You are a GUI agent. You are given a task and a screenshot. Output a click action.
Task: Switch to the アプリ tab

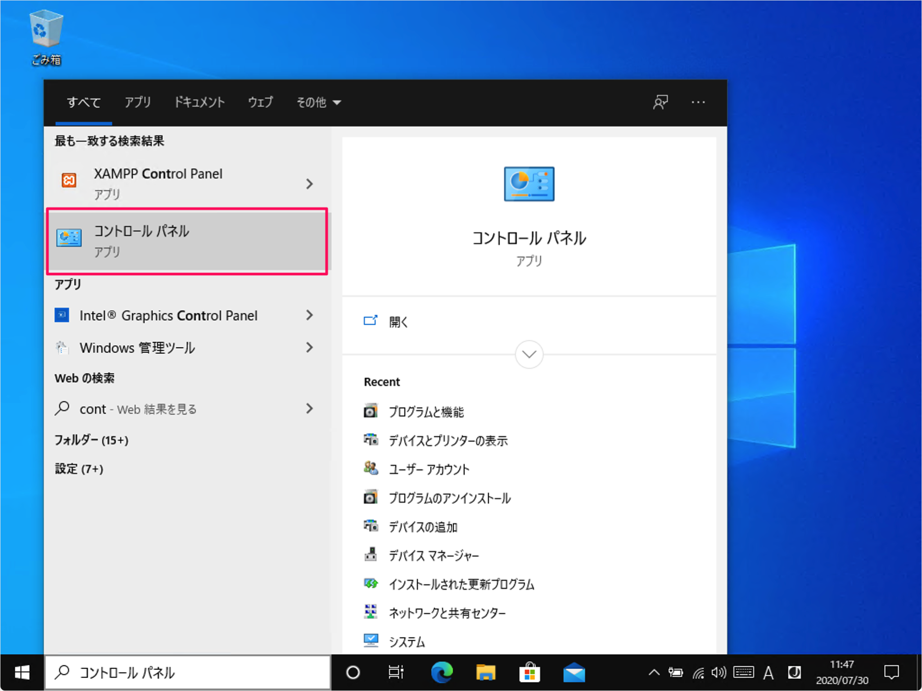coord(138,102)
